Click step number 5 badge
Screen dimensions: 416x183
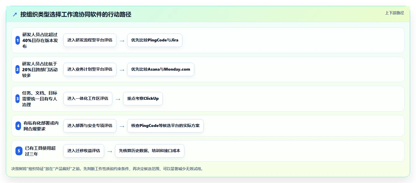19,151
